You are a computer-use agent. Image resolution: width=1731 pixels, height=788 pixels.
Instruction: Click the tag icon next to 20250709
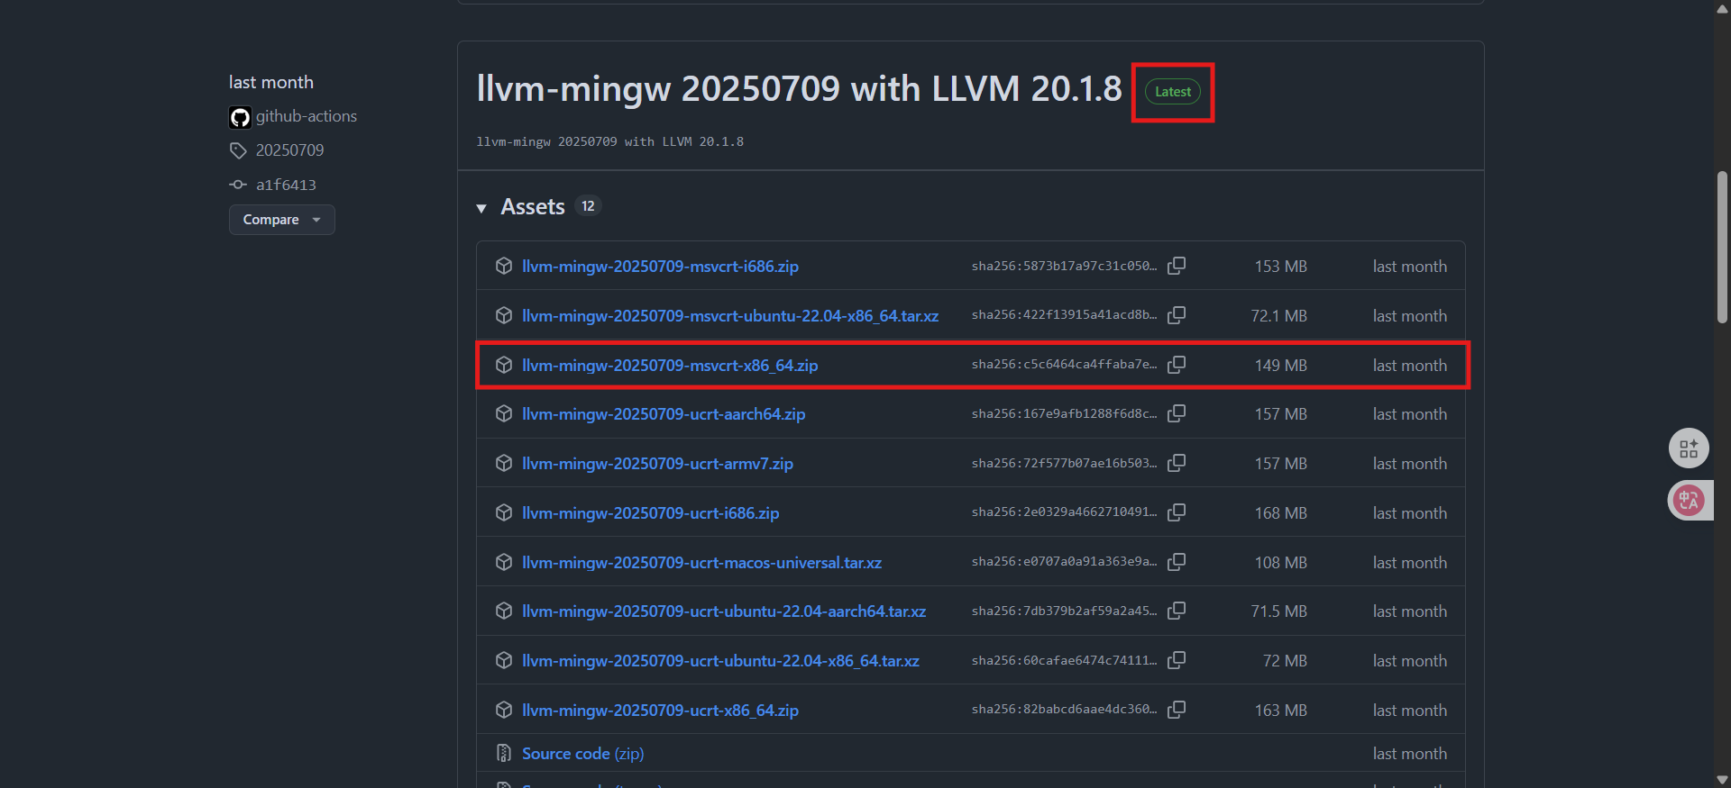coord(238,150)
